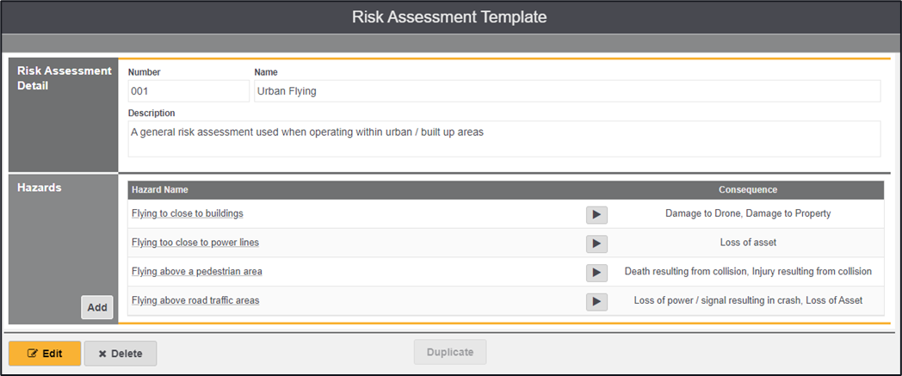The image size is (902, 376).
Task: Add a new hazard
Action: click(x=97, y=307)
